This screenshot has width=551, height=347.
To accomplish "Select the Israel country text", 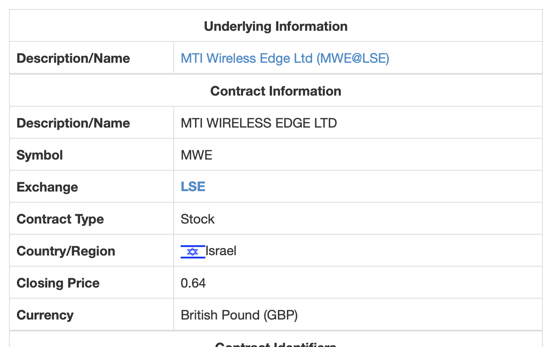I will pyautogui.click(x=221, y=251).
